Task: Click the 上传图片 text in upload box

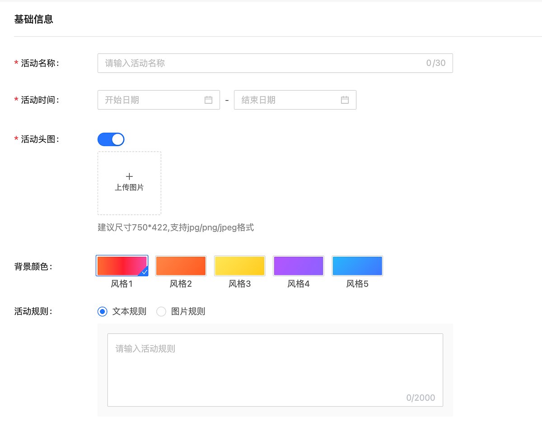Action: tap(129, 187)
